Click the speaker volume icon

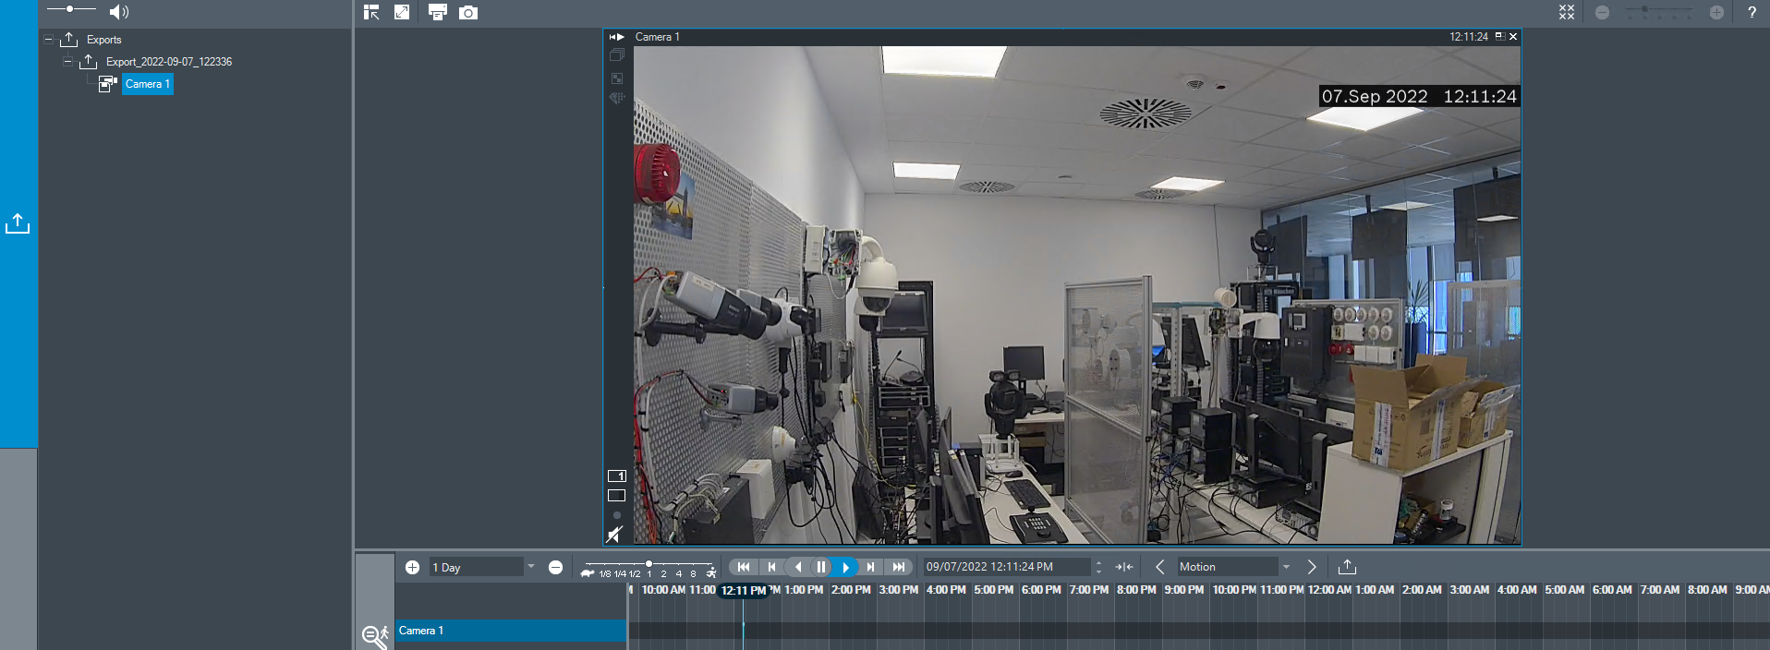118,12
